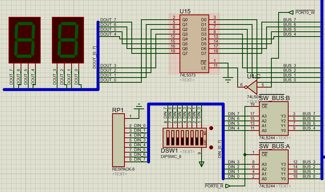The image size is (325, 192).
Task: Click the DIN_7 label at RP1 pin 9
Action: [140, 159]
